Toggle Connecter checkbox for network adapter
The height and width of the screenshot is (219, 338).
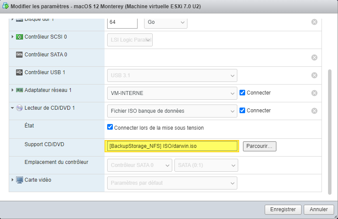click(x=242, y=92)
